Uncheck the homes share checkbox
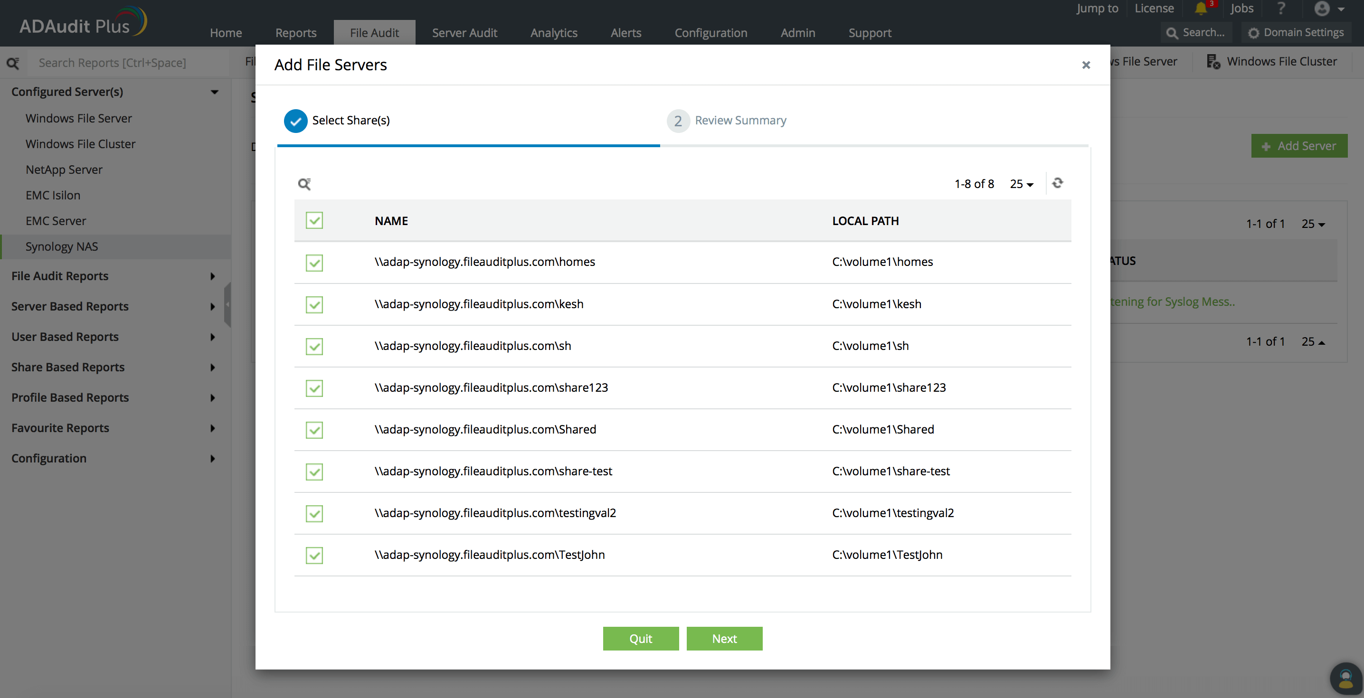The height and width of the screenshot is (698, 1364). click(x=314, y=263)
